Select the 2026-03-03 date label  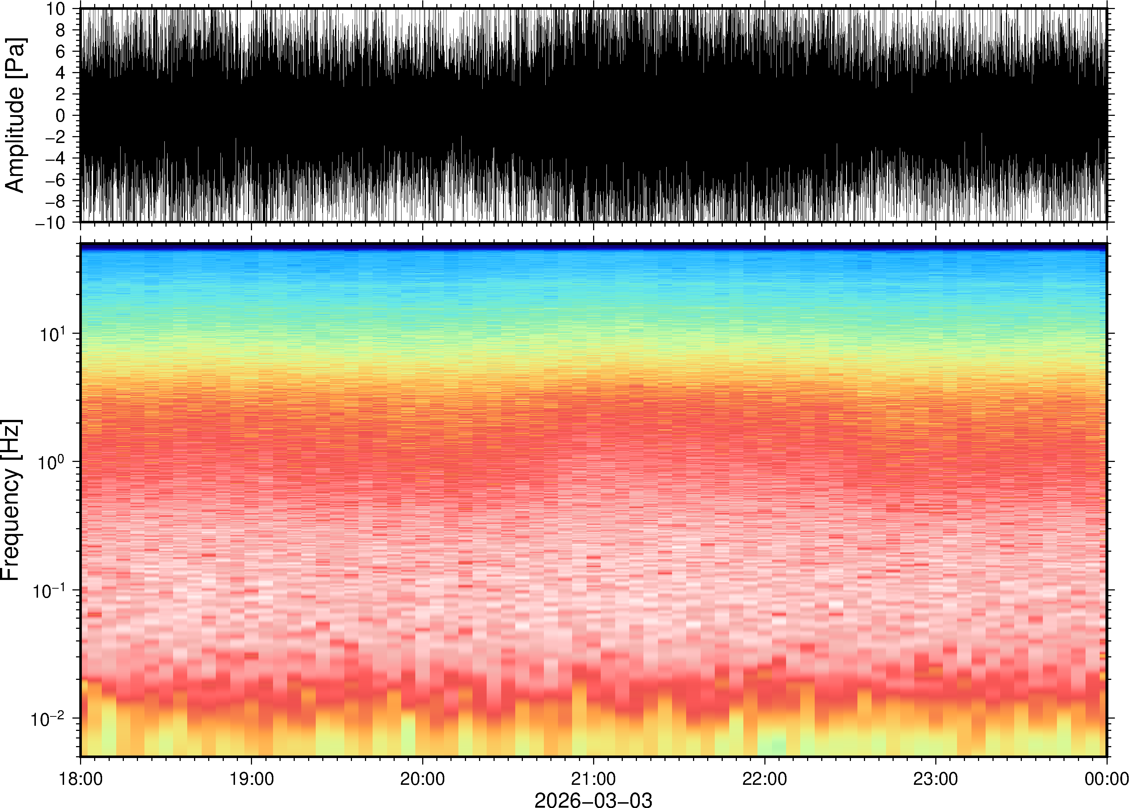point(593,800)
